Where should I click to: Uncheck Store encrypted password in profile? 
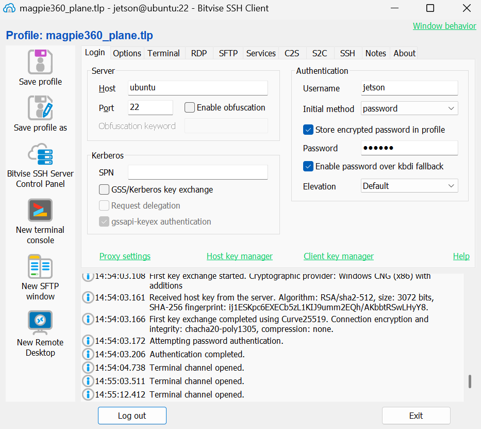[x=308, y=130]
